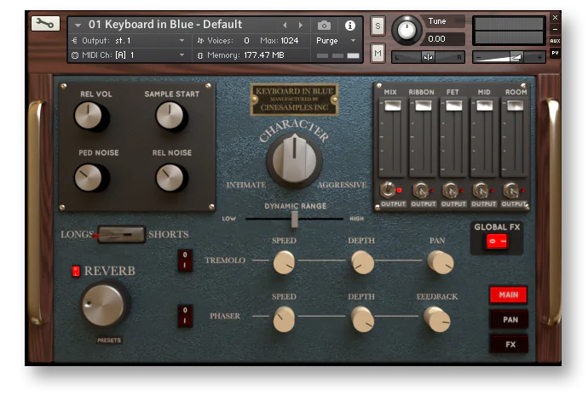Flip the FET mic toggle switch
588x407 pixels.
click(x=450, y=191)
